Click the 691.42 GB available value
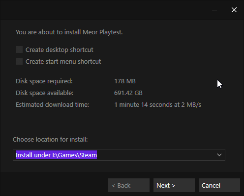 tap(128, 93)
